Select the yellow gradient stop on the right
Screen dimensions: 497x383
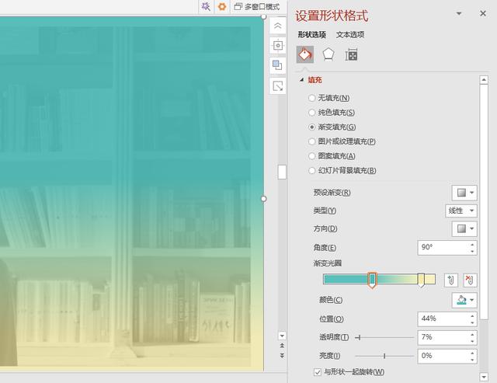tap(421, 280)
